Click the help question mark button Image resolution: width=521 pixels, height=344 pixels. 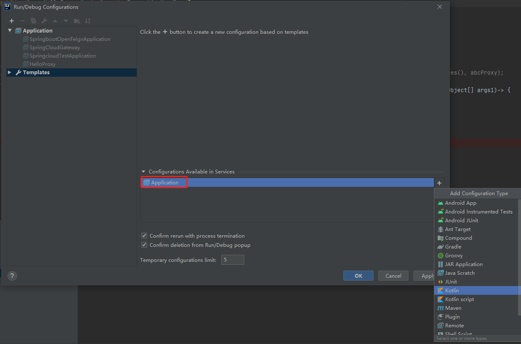click(x=12, y=276)
